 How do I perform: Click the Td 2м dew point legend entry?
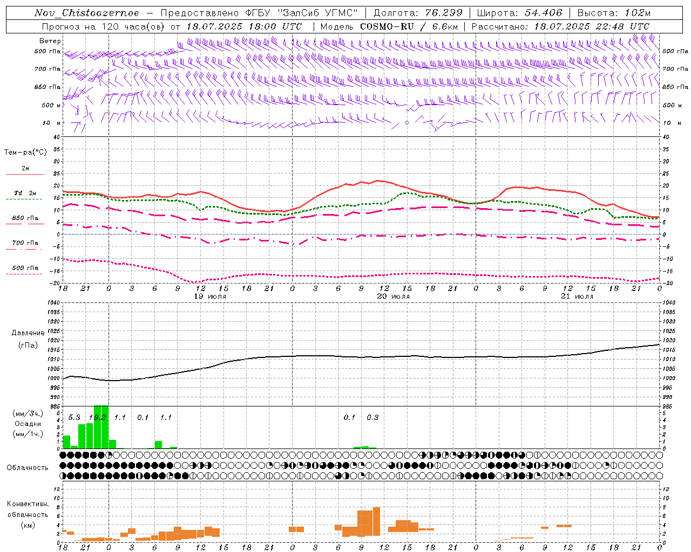tap(25, 193)
